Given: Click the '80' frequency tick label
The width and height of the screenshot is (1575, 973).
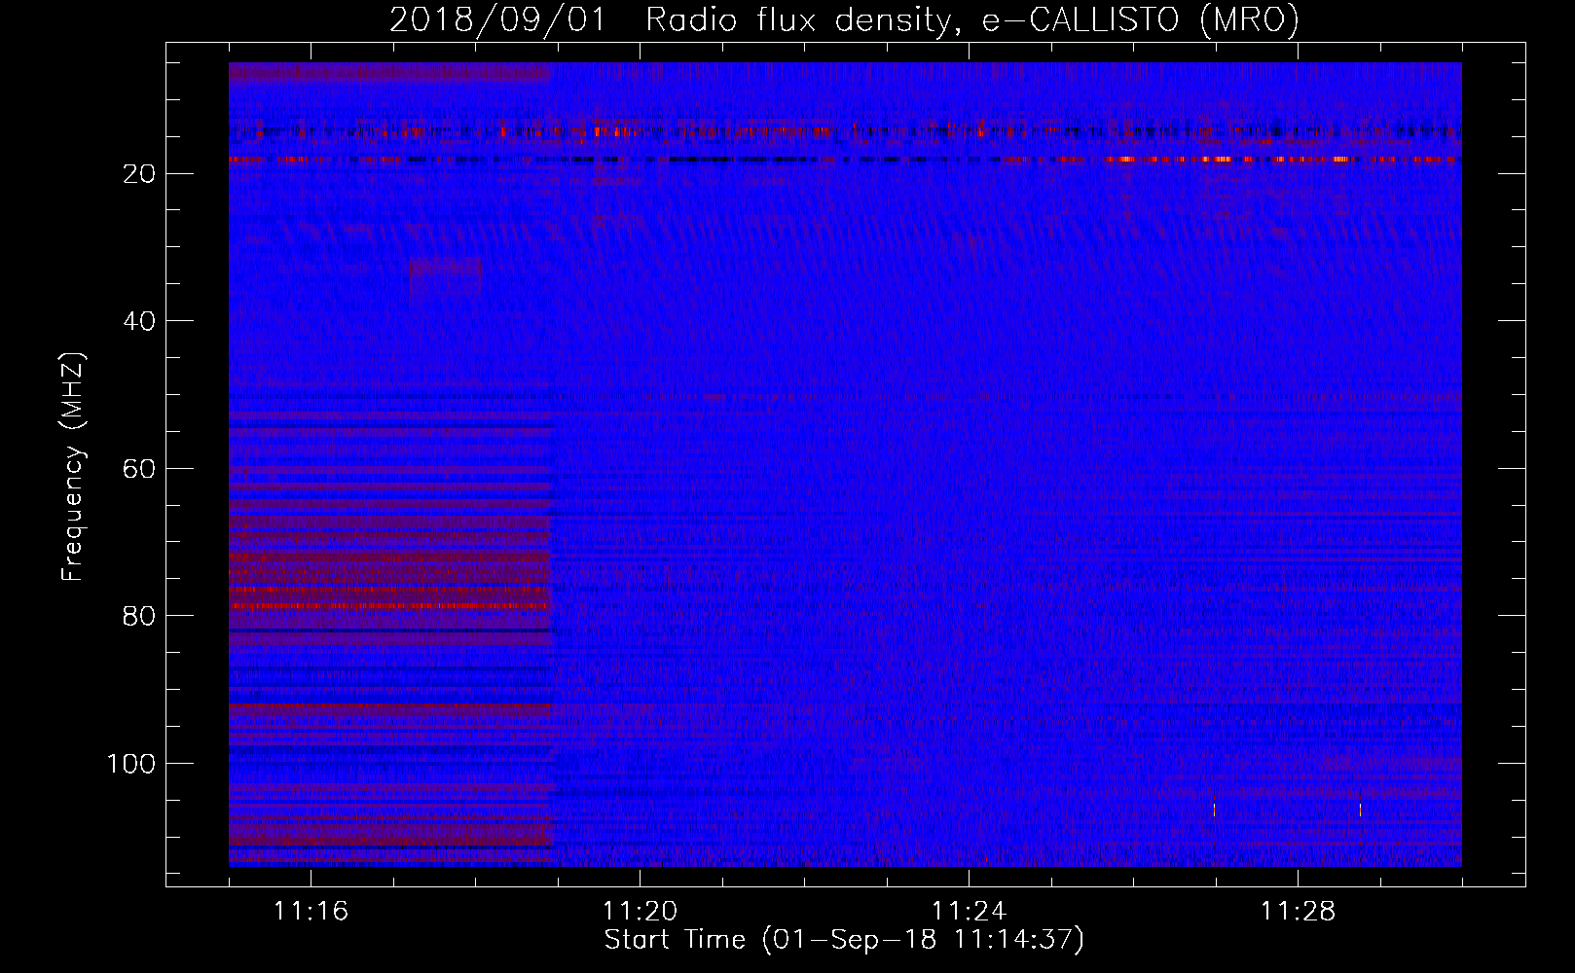Looking at the screenshot, I should coord(139,616).
